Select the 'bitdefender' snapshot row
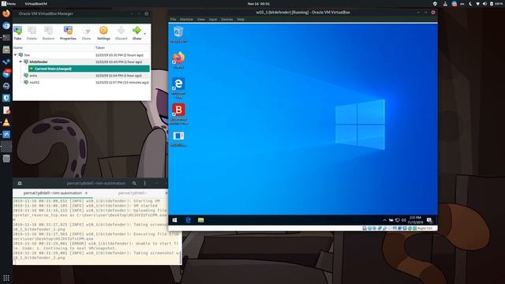Viewport: 505px width, 284px height. [x=81, y=62]
